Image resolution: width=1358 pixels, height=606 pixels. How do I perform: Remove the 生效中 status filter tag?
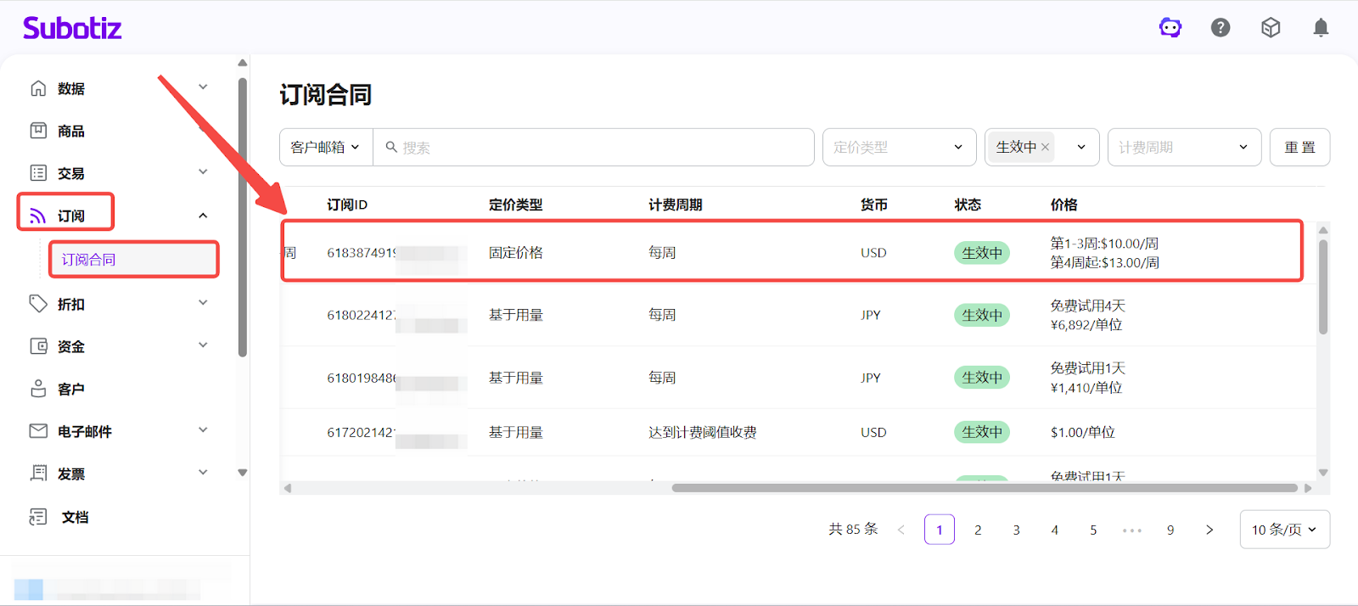coord(1046,147)
